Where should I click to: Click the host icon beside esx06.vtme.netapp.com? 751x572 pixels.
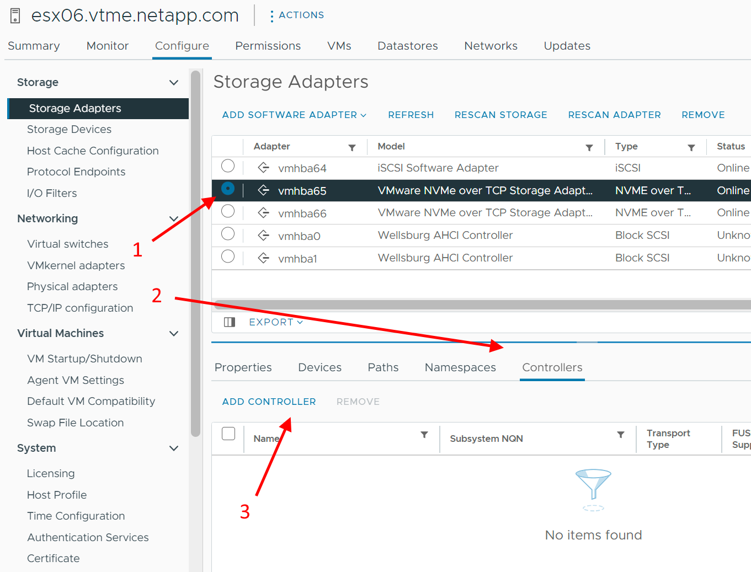point(15,15)
